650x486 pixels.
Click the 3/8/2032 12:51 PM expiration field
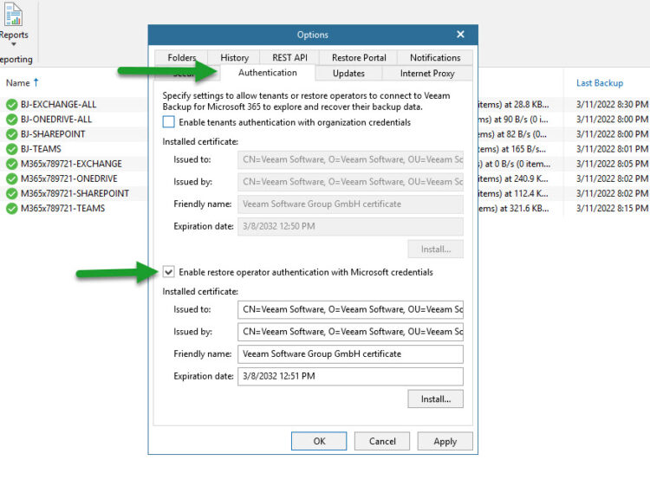pos(350,376)
